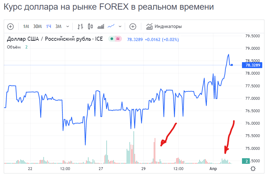Image resolution: width=266 pixels, height=175 pixels.
Task: Toggle the green market status dot
Action: [112, 39]
